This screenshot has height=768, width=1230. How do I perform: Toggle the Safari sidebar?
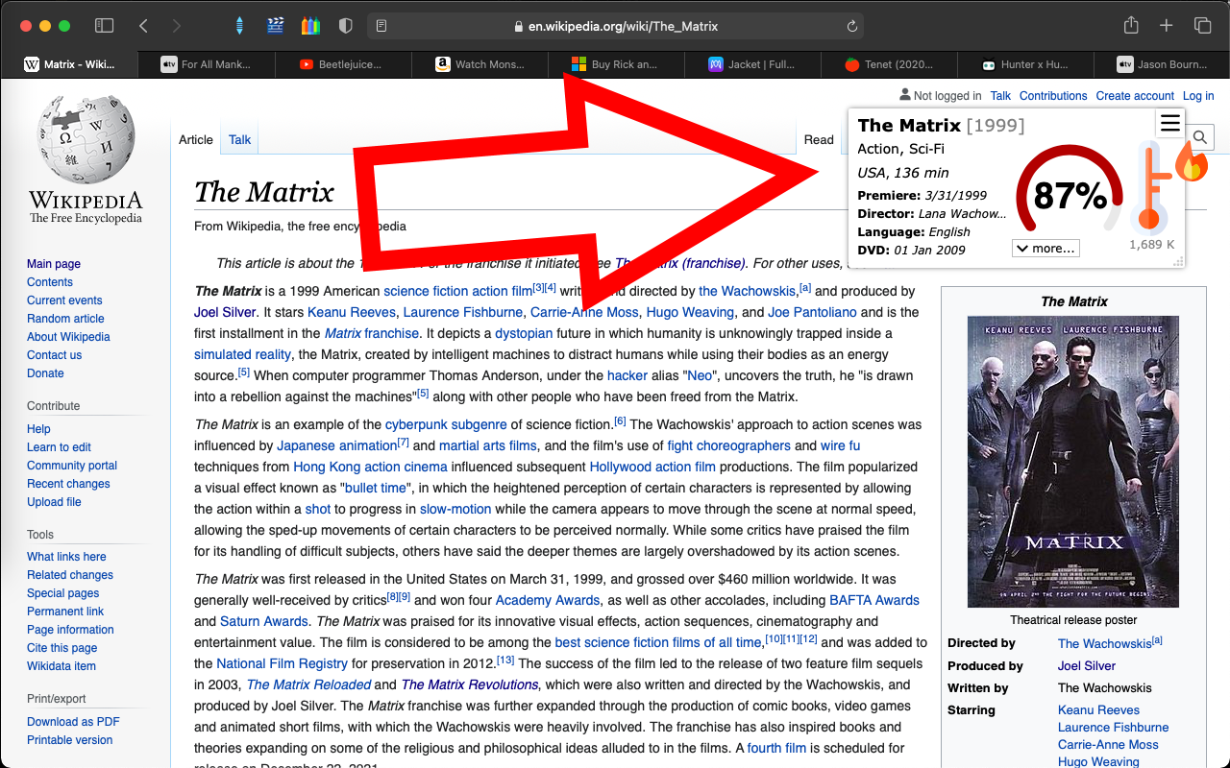(104, 26)
